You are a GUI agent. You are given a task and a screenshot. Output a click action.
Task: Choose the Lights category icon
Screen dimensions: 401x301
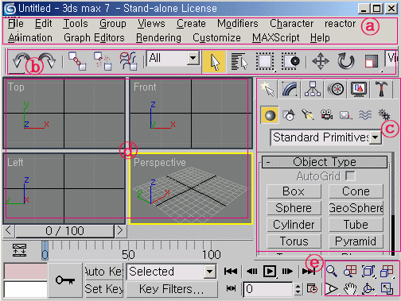[308, 115]
